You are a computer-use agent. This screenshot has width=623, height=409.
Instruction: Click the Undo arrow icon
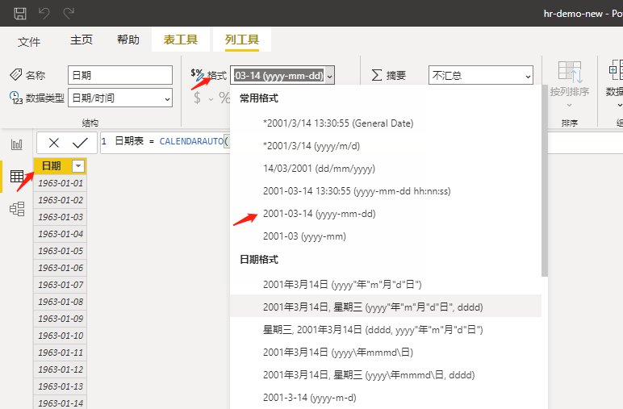point(44,13)
